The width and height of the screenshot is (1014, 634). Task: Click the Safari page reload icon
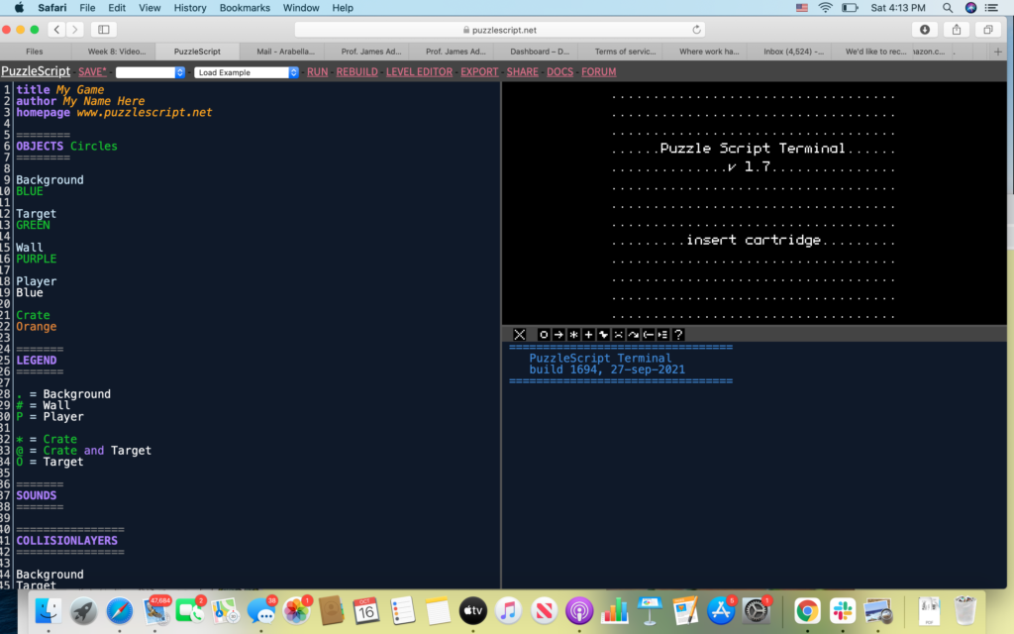click(x=697, y=30)
